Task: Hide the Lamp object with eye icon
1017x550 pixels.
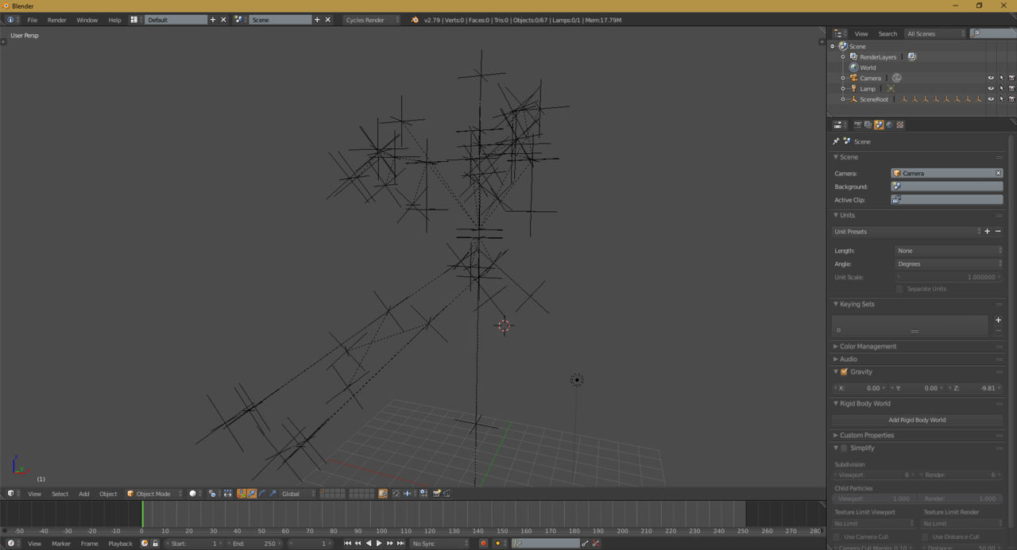Action: (990, 89)
